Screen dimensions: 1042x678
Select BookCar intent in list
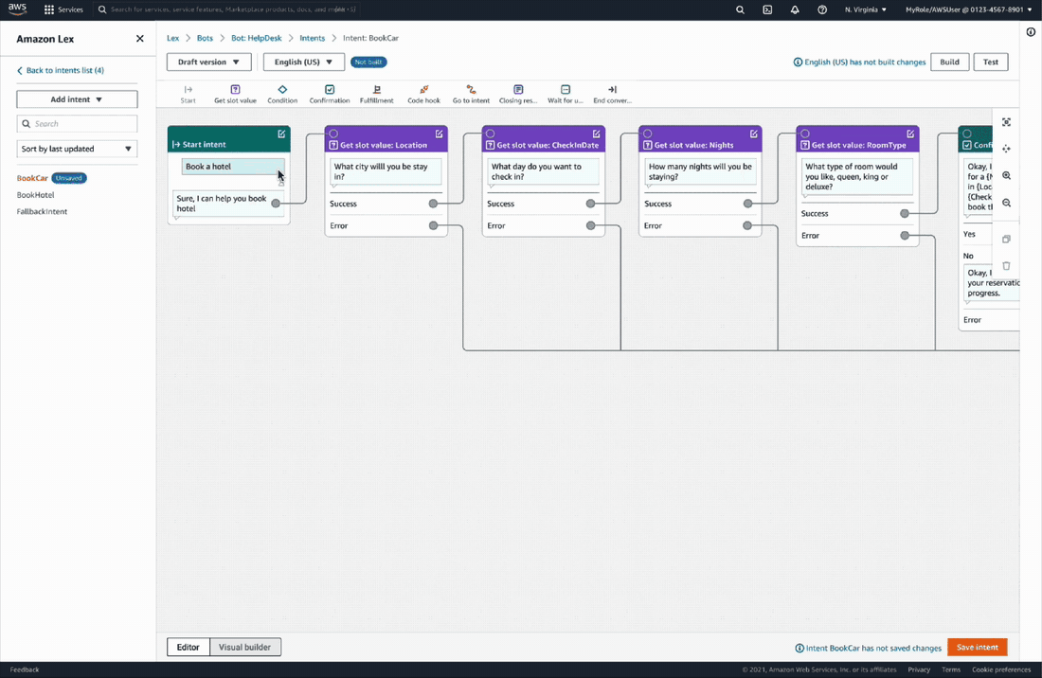[32, 178]
